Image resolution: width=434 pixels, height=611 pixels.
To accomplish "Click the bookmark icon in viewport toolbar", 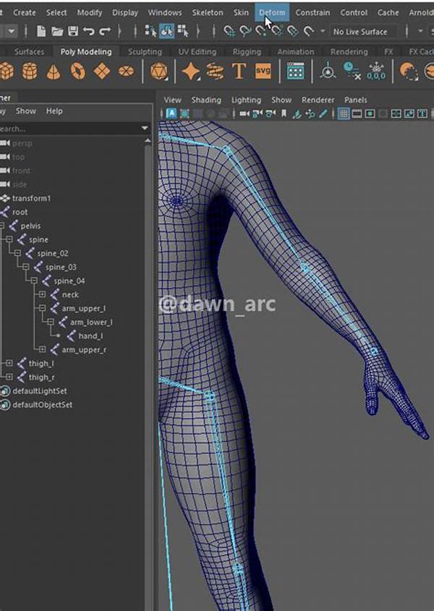I will point(284,114).
